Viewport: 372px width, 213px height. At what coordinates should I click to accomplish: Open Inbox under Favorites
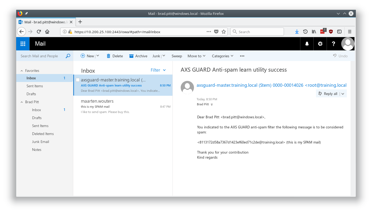tap(45, 78)
